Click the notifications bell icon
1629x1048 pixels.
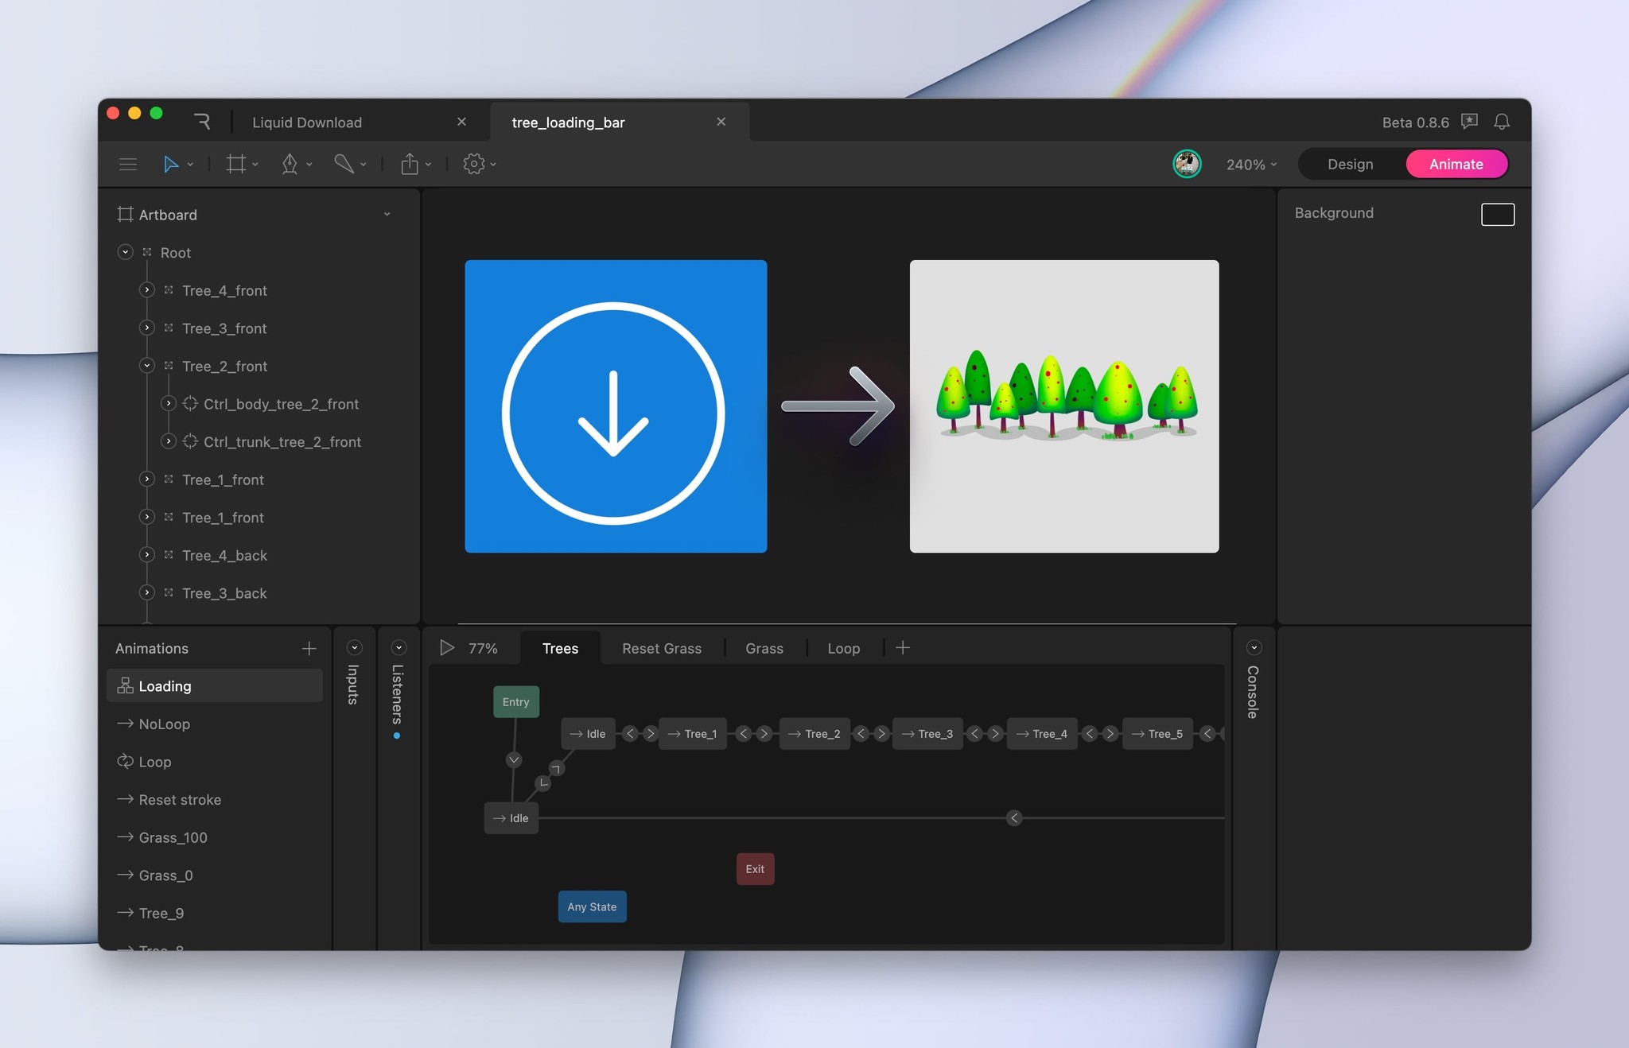click(1502, 122)
